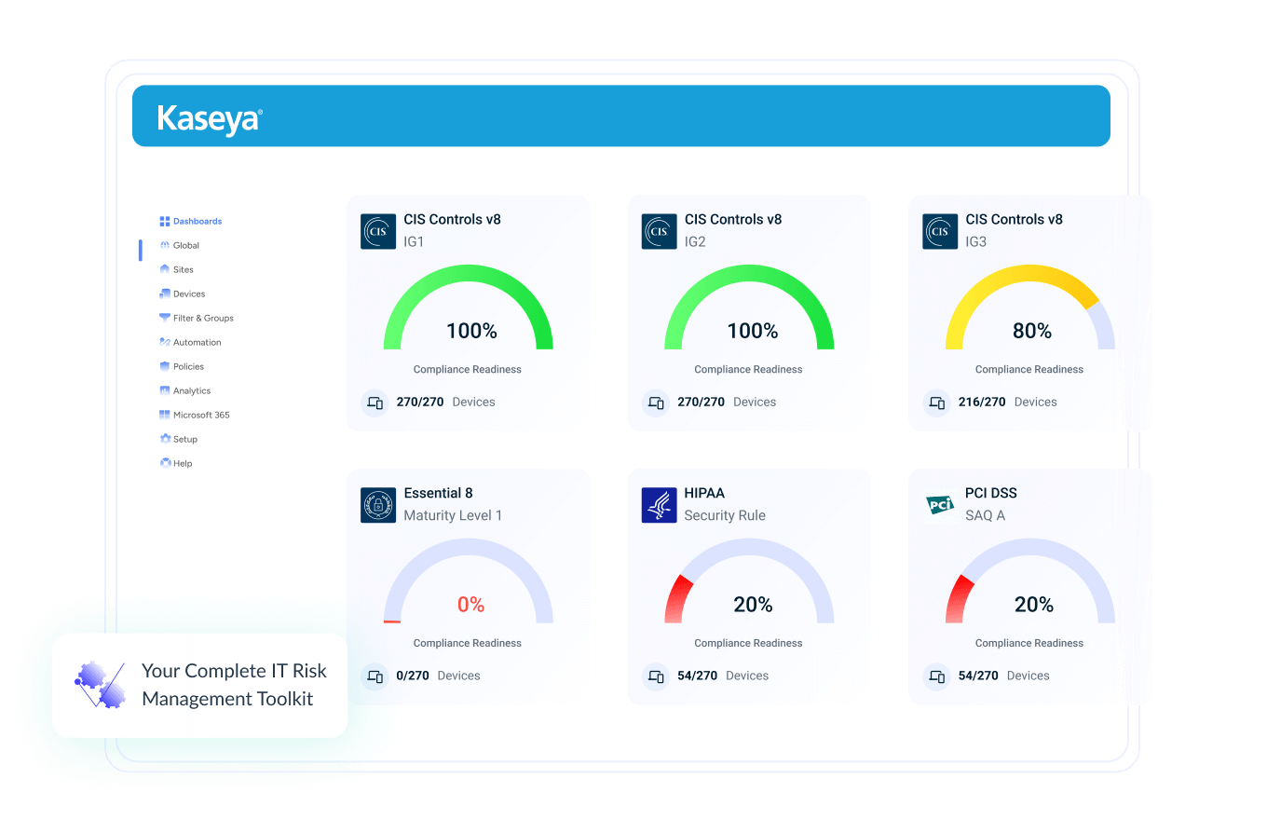
Task: Click devices icon on CIS IG1 card
Action: click(x=375, y=403)
